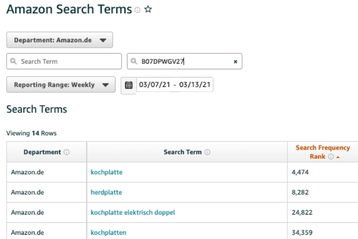Image resolution: width=358 pixels, height=239 pixels.
Task: Click the magnifier icon in Search Term field
Action: click(x=13, y=61)
